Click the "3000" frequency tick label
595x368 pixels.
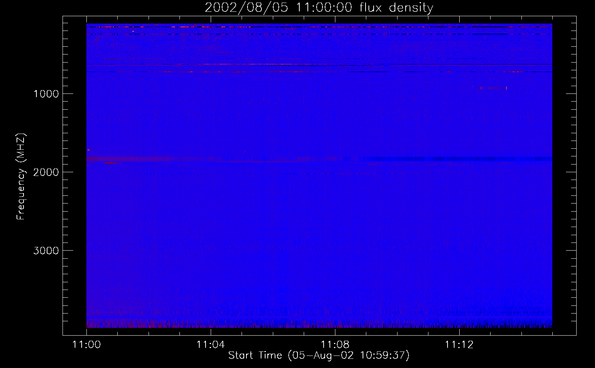[46, 251]
